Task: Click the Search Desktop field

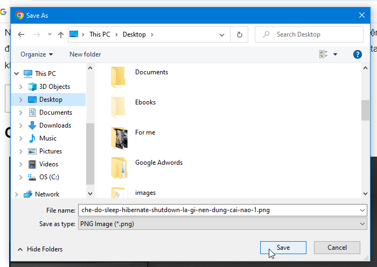Action: tap(309, 34)
